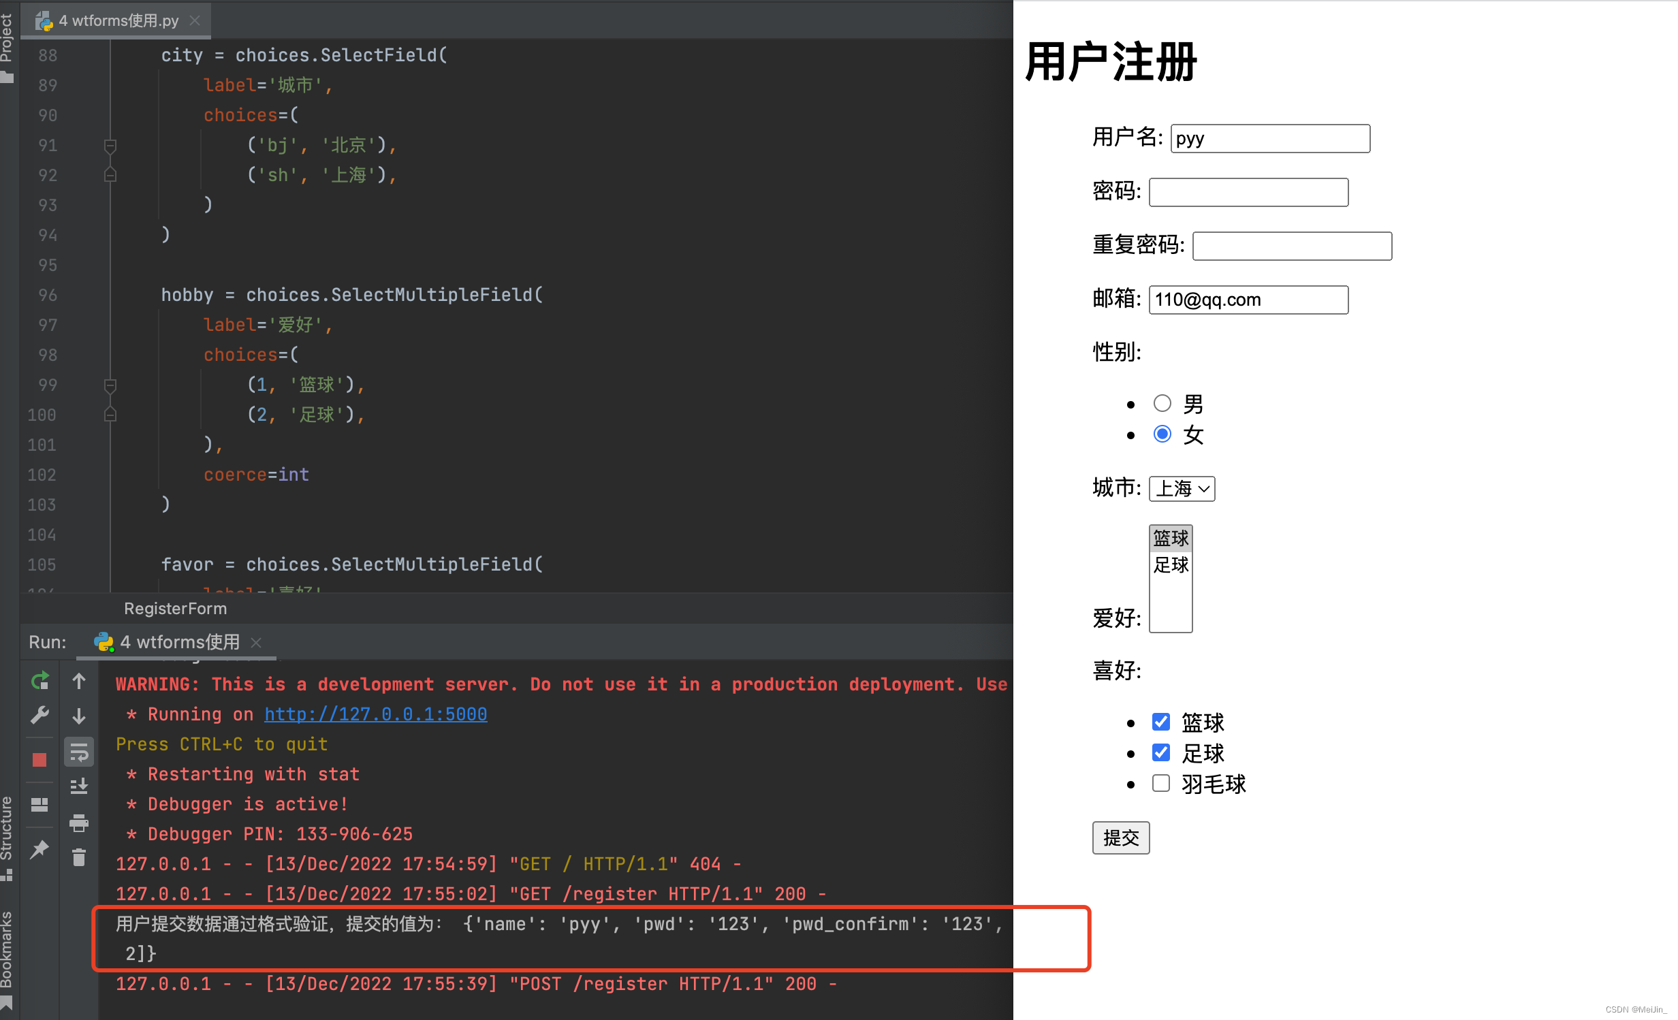Viewport: 1678px width, 1020px height.
Task: Click the Project folder icon in sidebar
Action: [7, 76]
